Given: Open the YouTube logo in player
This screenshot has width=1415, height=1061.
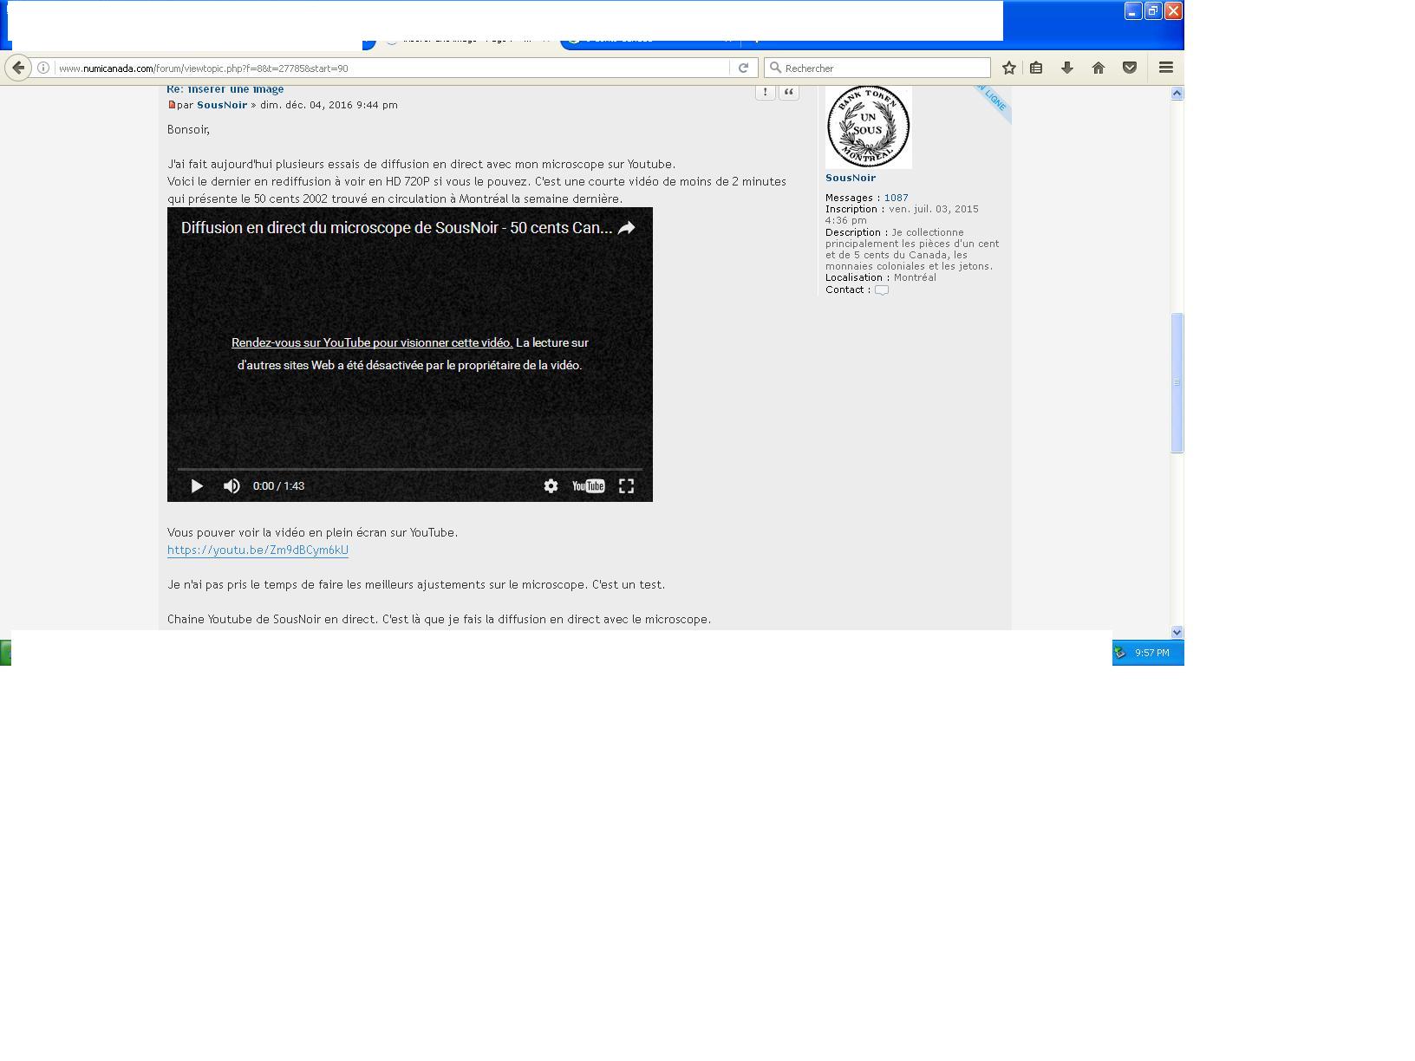Looking at the screenshot, I should coord(588,486).
